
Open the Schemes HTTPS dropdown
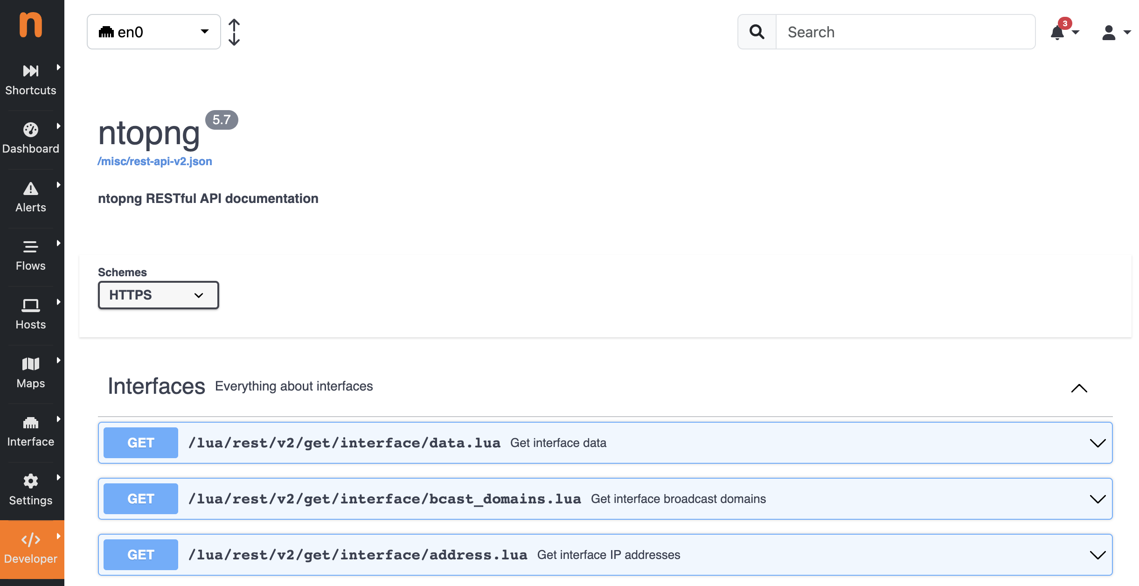pos(158,295)
